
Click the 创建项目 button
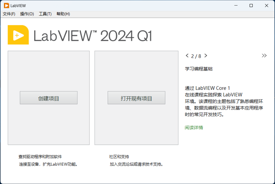[x=48, y=98]
